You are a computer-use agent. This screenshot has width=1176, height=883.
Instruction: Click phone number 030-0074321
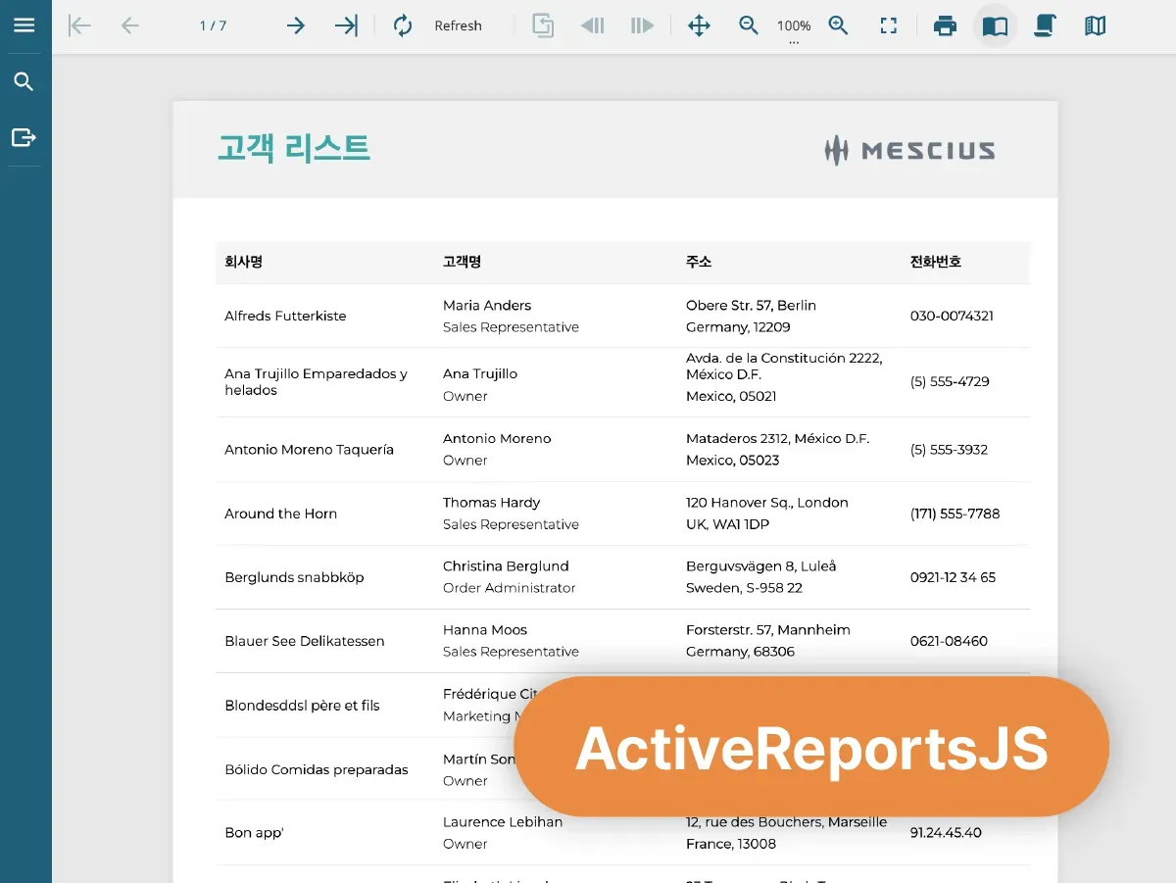pyautogui.click(x=952, y=316)
